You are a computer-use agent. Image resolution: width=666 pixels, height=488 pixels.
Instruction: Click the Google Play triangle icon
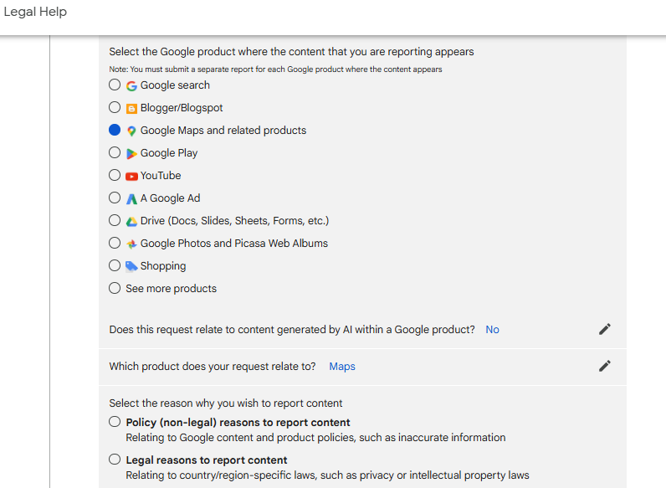[x=131, y=153]
